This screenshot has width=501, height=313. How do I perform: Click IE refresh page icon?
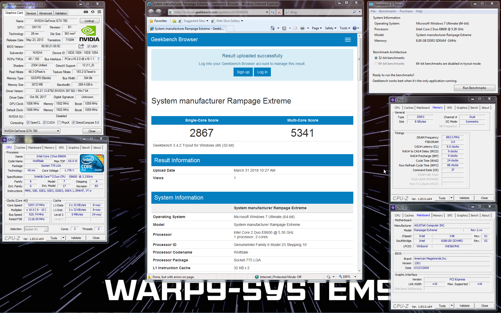[x=273, y=12]
